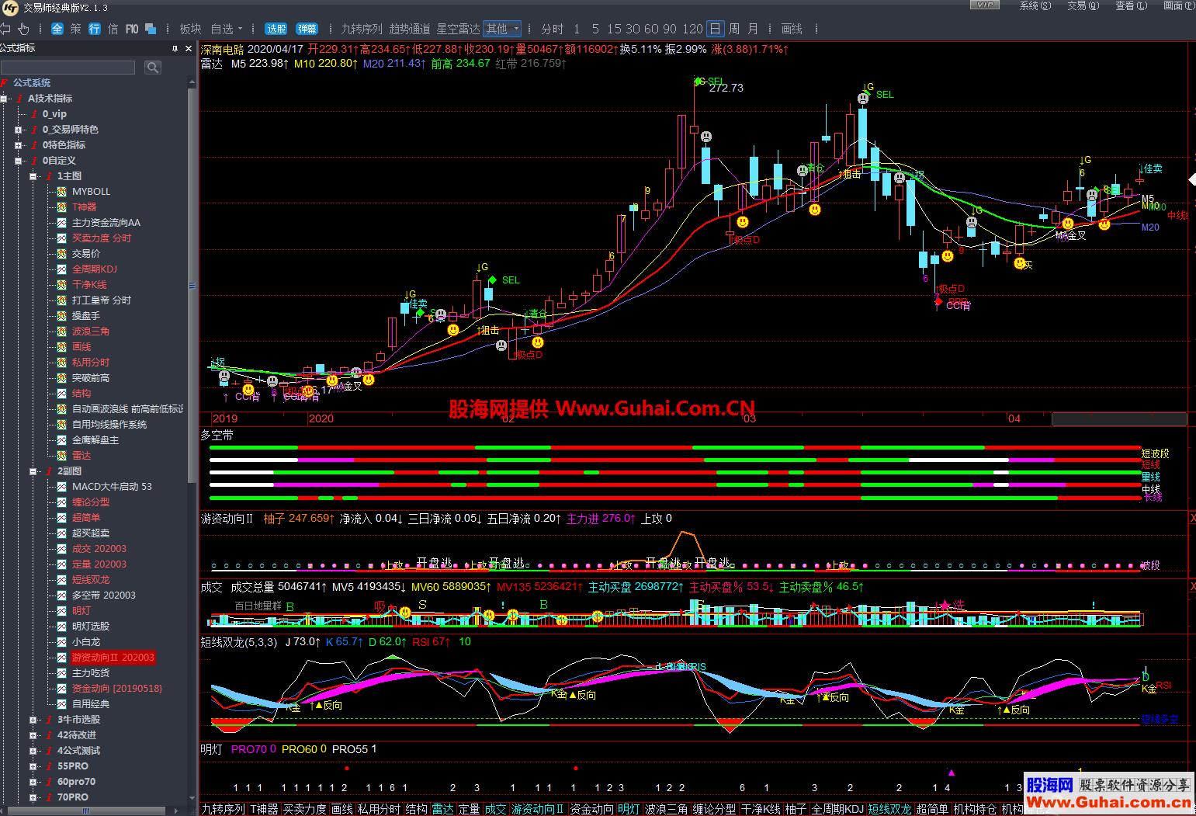Pin the 公式指标 panel with pushpin icon
This screenshot has height=816, width=1196.
pos(175,48)
